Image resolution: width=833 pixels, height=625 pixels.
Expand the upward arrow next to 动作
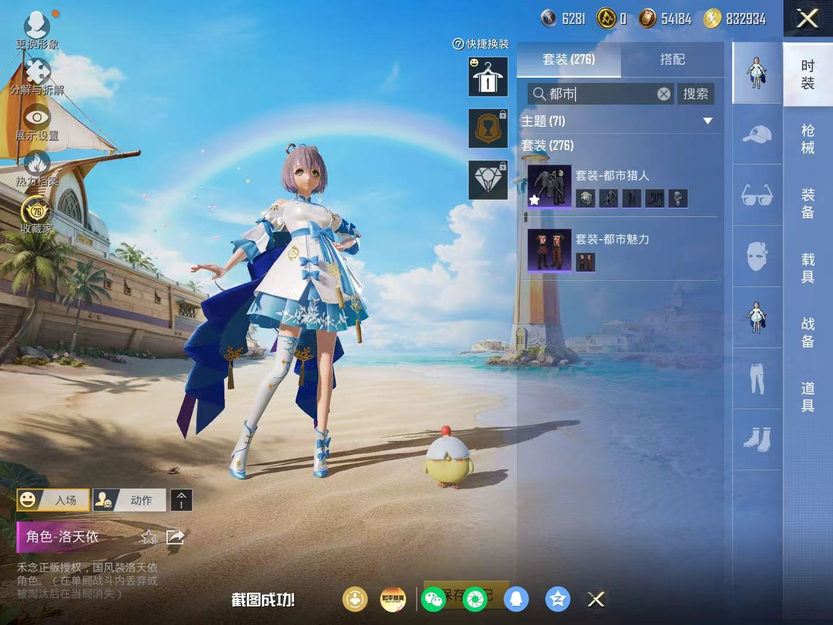pos(181,500)
